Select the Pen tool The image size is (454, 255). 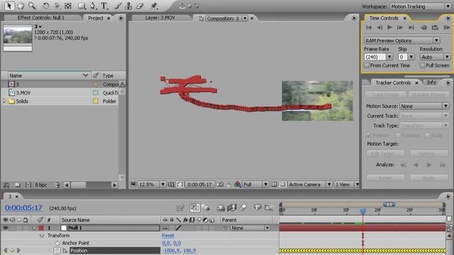[93, 6]
